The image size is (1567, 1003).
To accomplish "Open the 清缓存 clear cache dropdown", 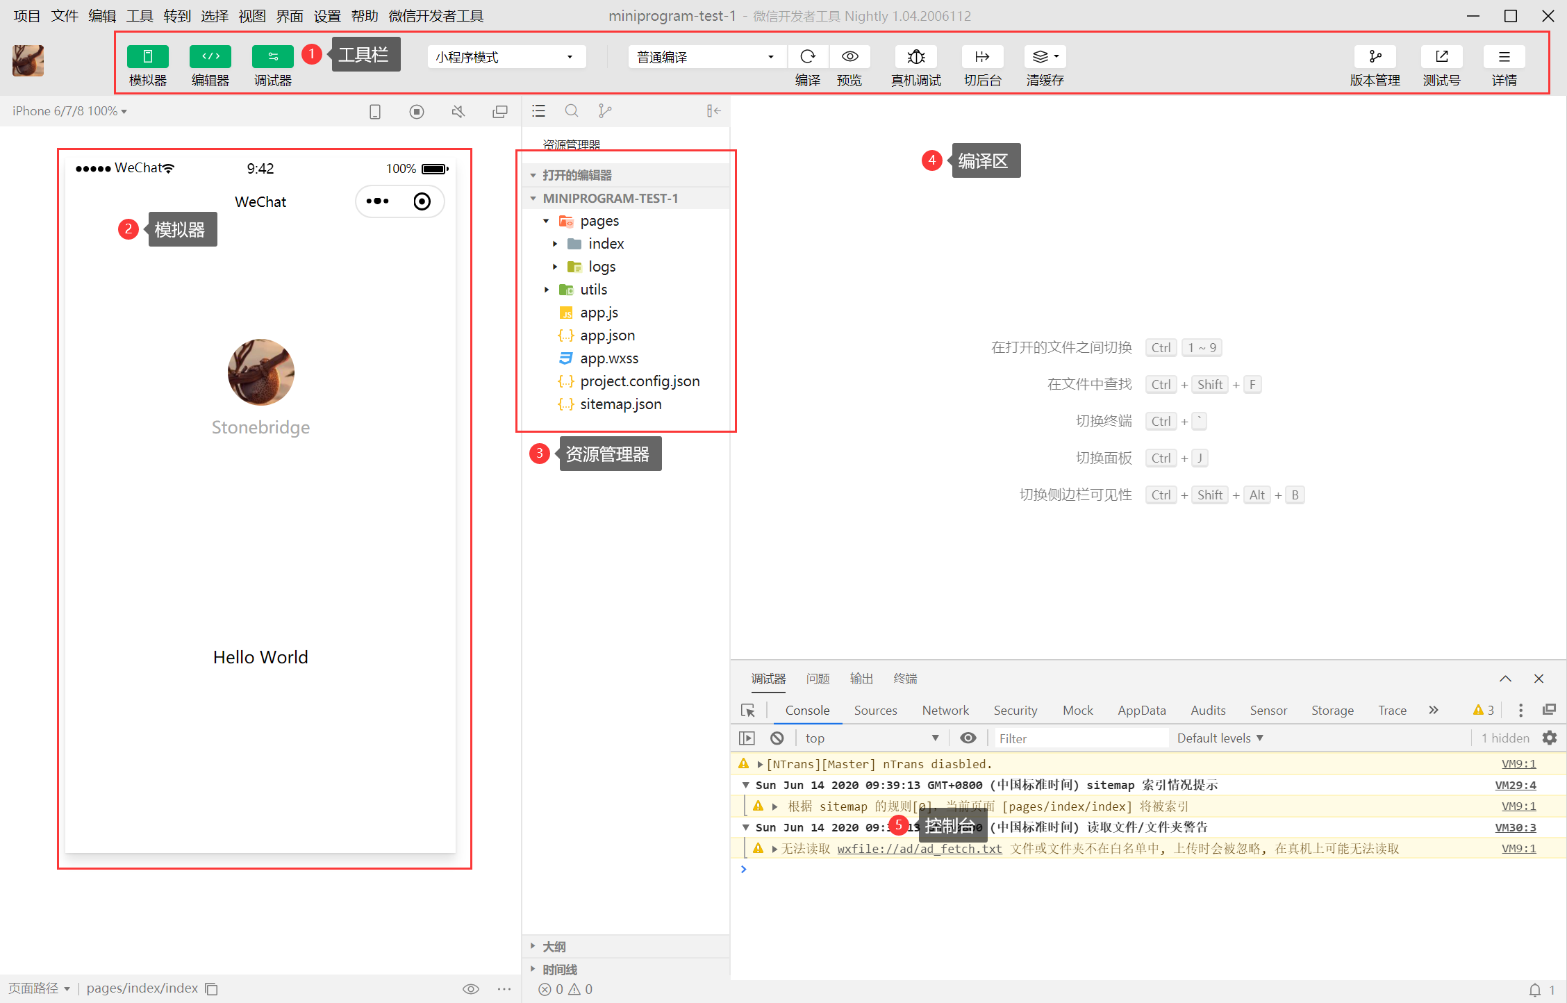I will click(x=1045, y=56).
